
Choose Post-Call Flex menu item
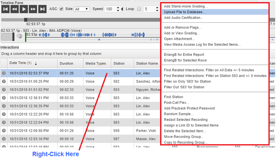[215, 103]
